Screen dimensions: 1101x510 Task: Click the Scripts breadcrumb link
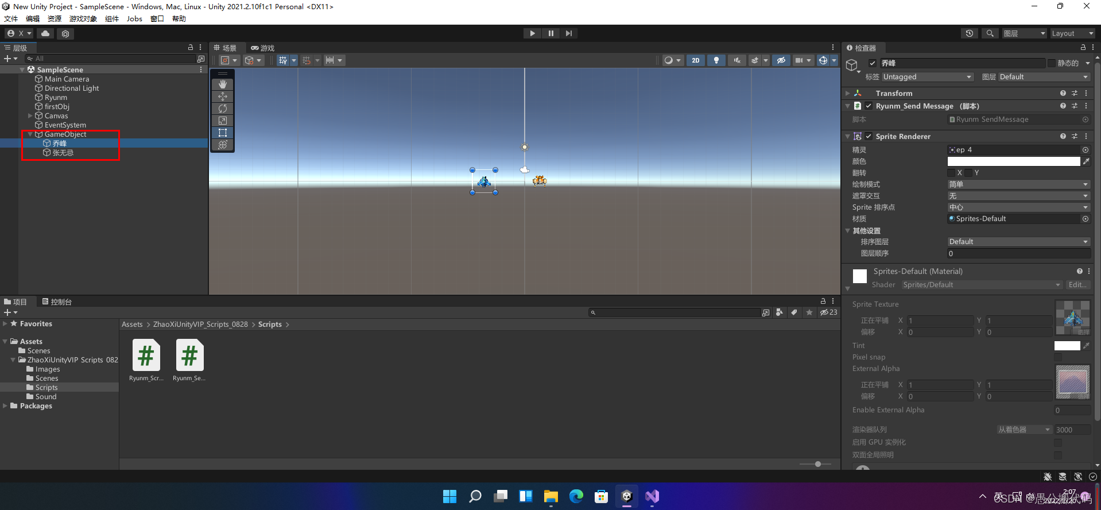(x=270, y=324)
